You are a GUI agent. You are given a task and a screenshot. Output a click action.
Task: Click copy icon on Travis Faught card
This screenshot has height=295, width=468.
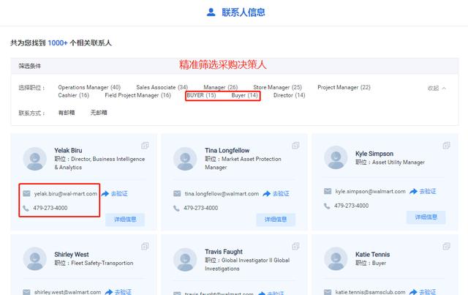pyautogui.click(x=295, y=246)
